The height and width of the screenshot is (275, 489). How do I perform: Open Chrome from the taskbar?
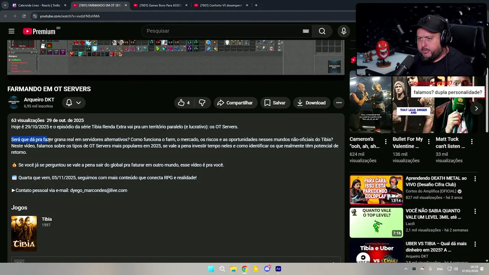pos(244,269)
